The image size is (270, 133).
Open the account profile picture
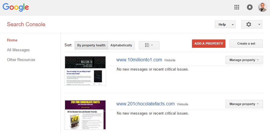click(262, 7)
